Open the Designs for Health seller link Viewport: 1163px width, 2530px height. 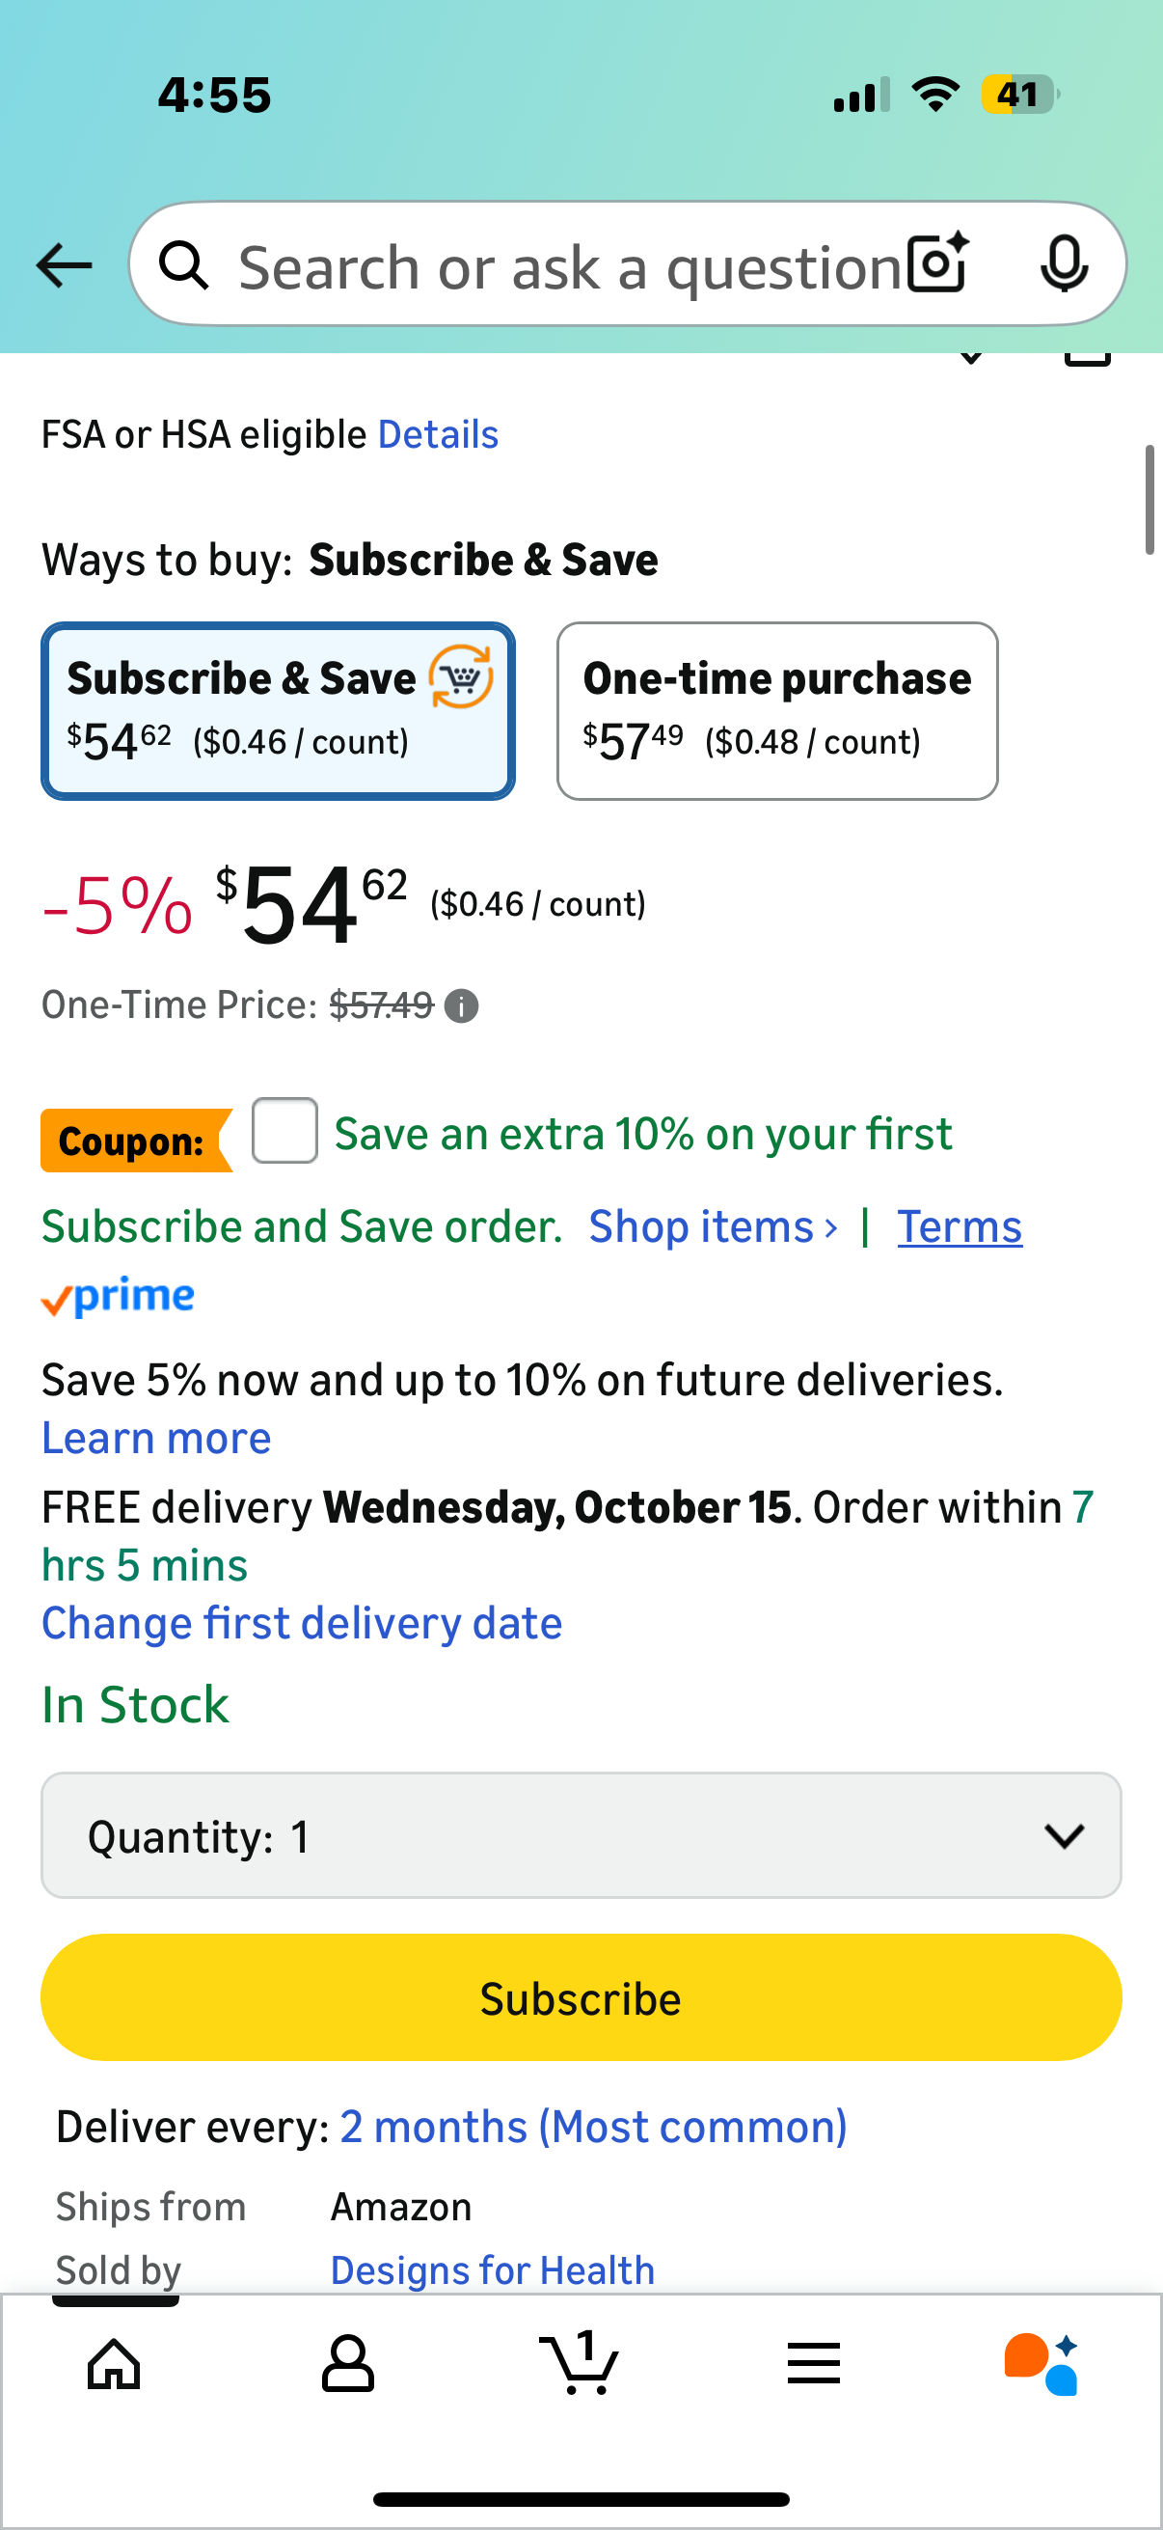(x=493, y=2269)
